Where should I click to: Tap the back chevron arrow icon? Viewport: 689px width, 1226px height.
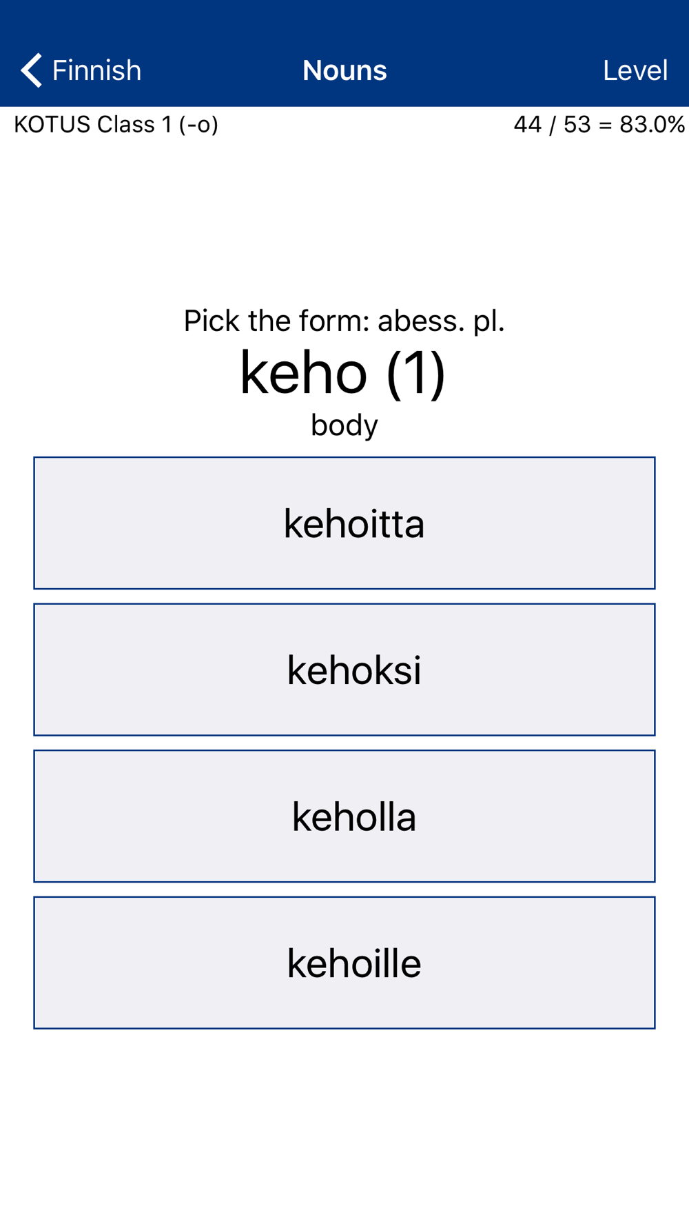point(32,70)
